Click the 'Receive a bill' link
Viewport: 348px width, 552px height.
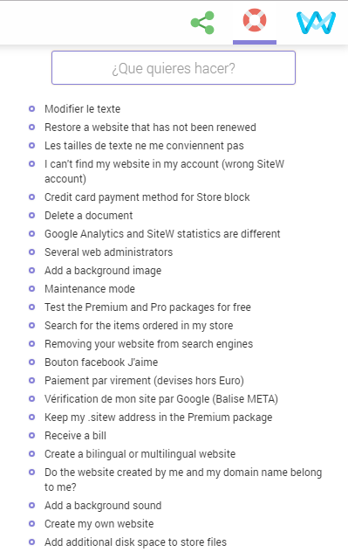[x=75, y=436]
